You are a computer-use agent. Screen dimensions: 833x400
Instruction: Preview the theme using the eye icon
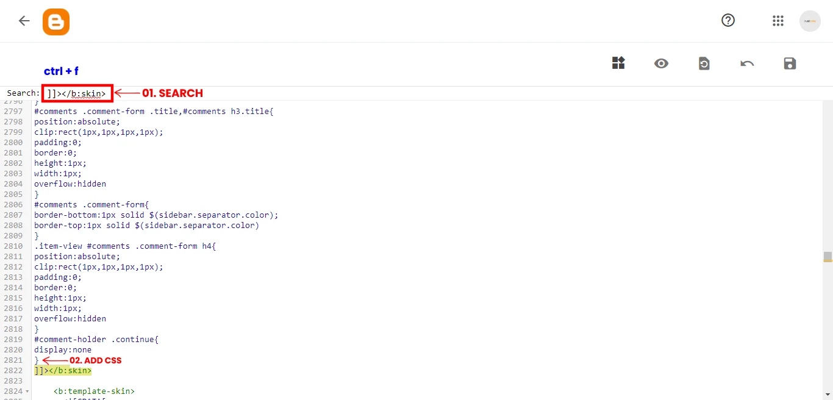click(x=661, y=63)
